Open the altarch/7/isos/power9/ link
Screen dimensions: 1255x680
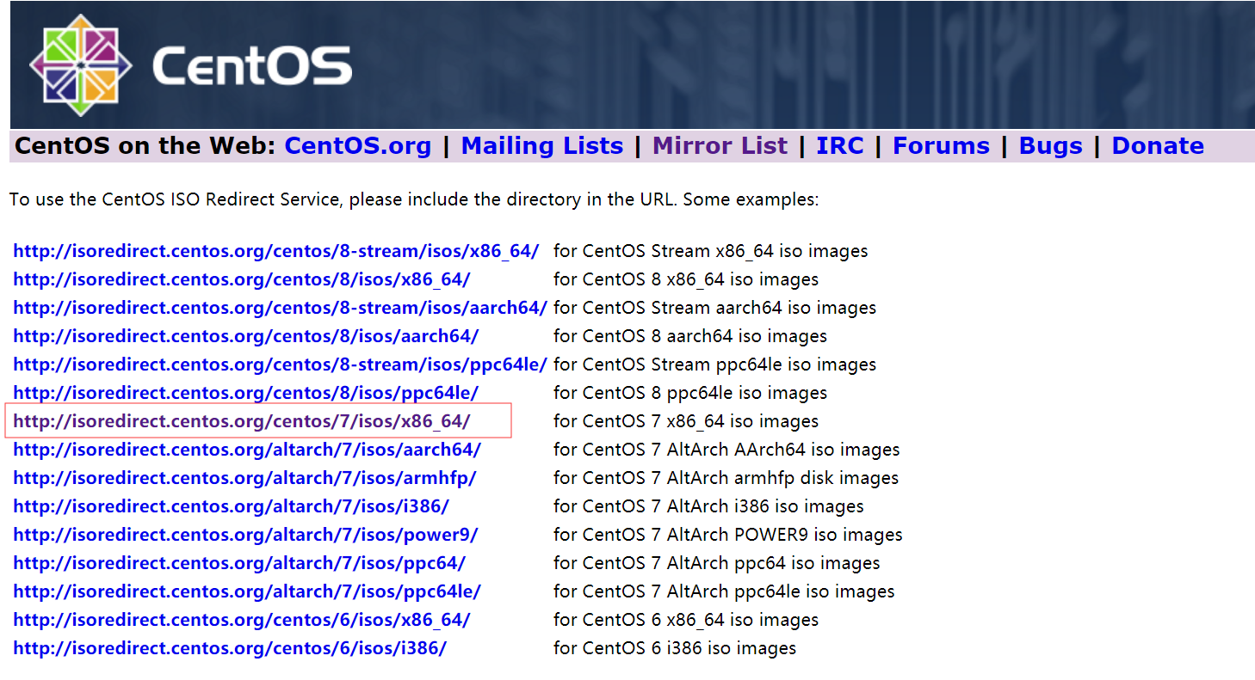[245, 535]
